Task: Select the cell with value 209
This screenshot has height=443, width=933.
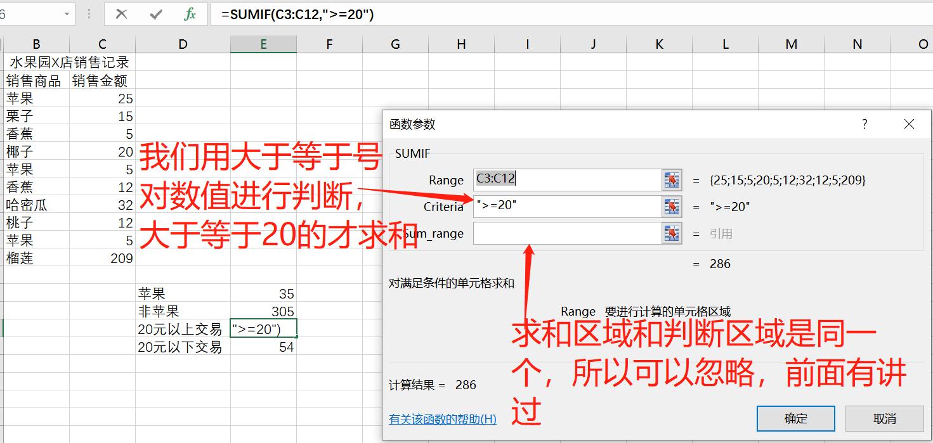Action: pos(102,258)
